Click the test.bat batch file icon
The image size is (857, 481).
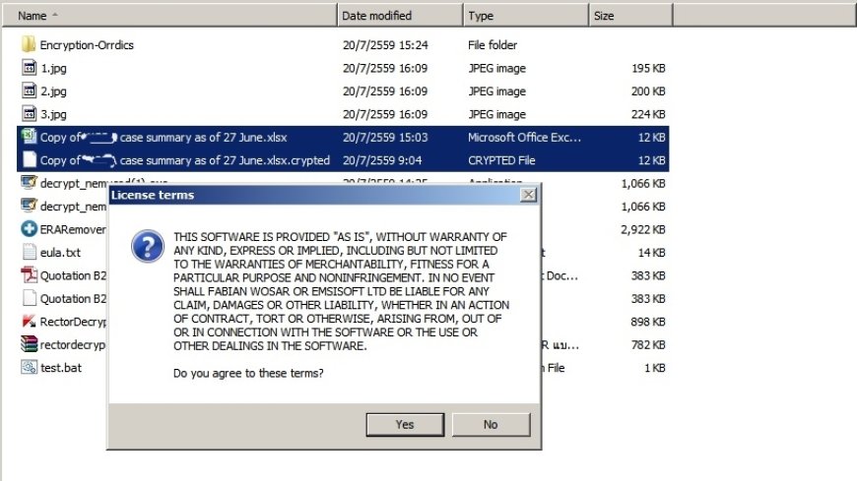[x=29, y=367]
